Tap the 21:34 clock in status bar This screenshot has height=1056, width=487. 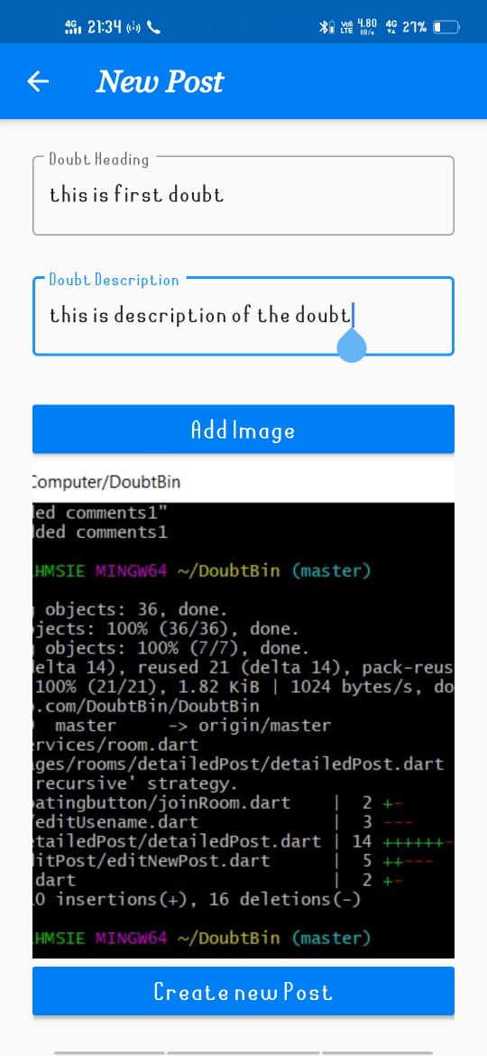click(105, 27)
